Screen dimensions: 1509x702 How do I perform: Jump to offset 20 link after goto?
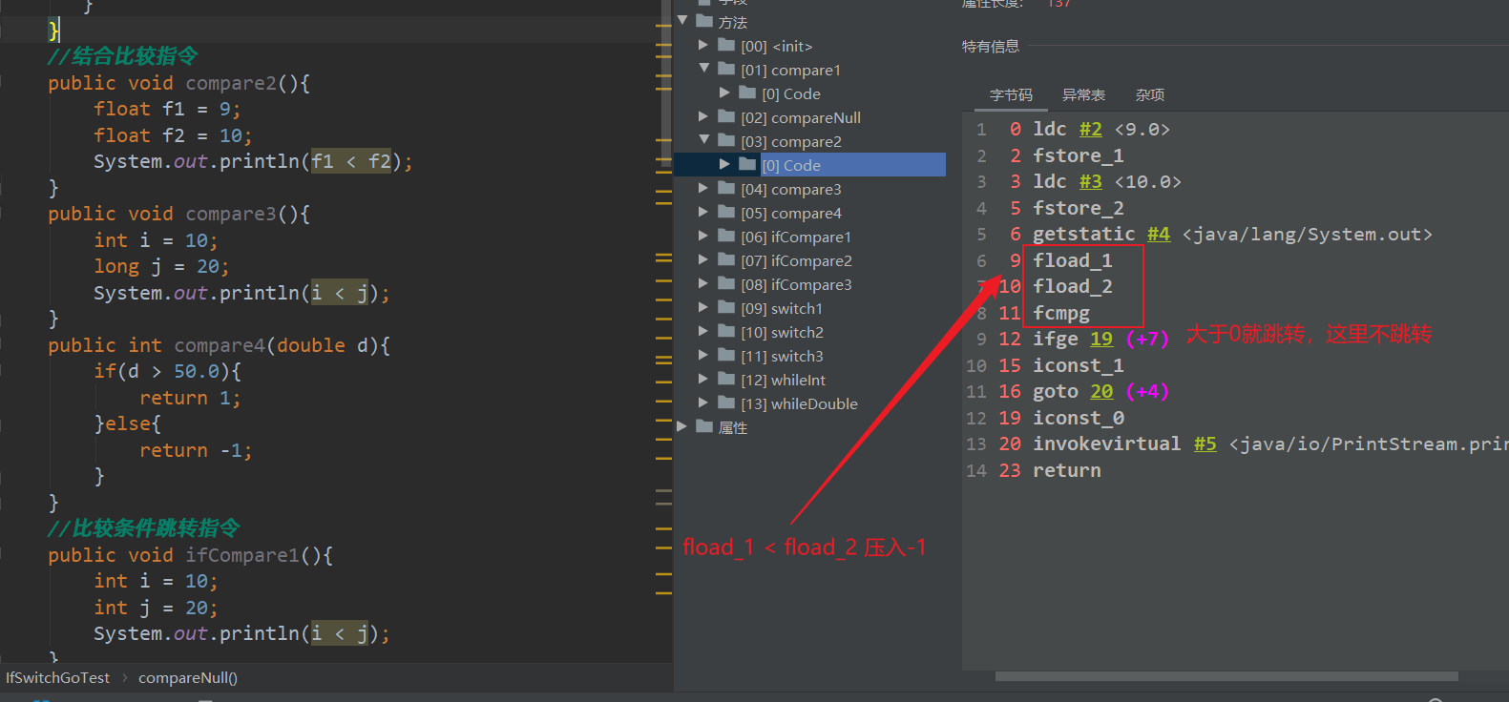point(1101,392)
